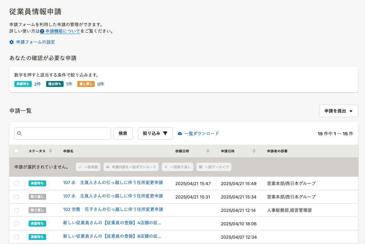Viewport: 365px width, 244px height.
Task: Click the date 2025/04/10 18:06
Action: tap(238, 224)
